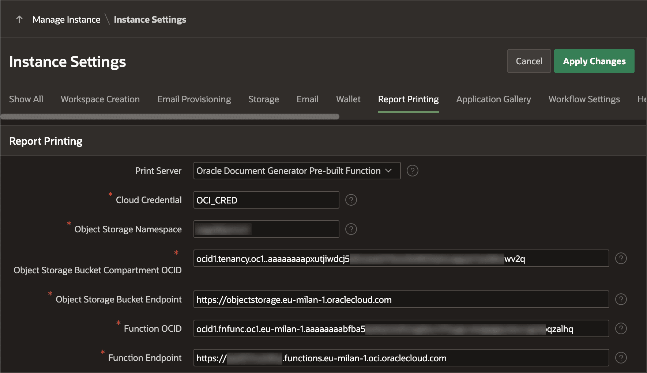Click the Object Storage Bucket Compartment OCID label
This screenshot has width=647, height=373.
(98, 270)
